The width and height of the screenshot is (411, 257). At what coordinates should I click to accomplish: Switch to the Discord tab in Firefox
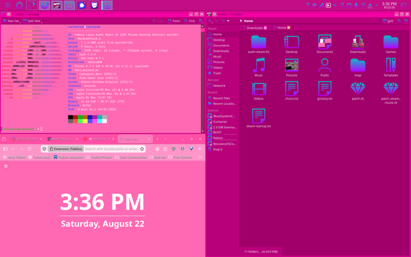(26, 139)
